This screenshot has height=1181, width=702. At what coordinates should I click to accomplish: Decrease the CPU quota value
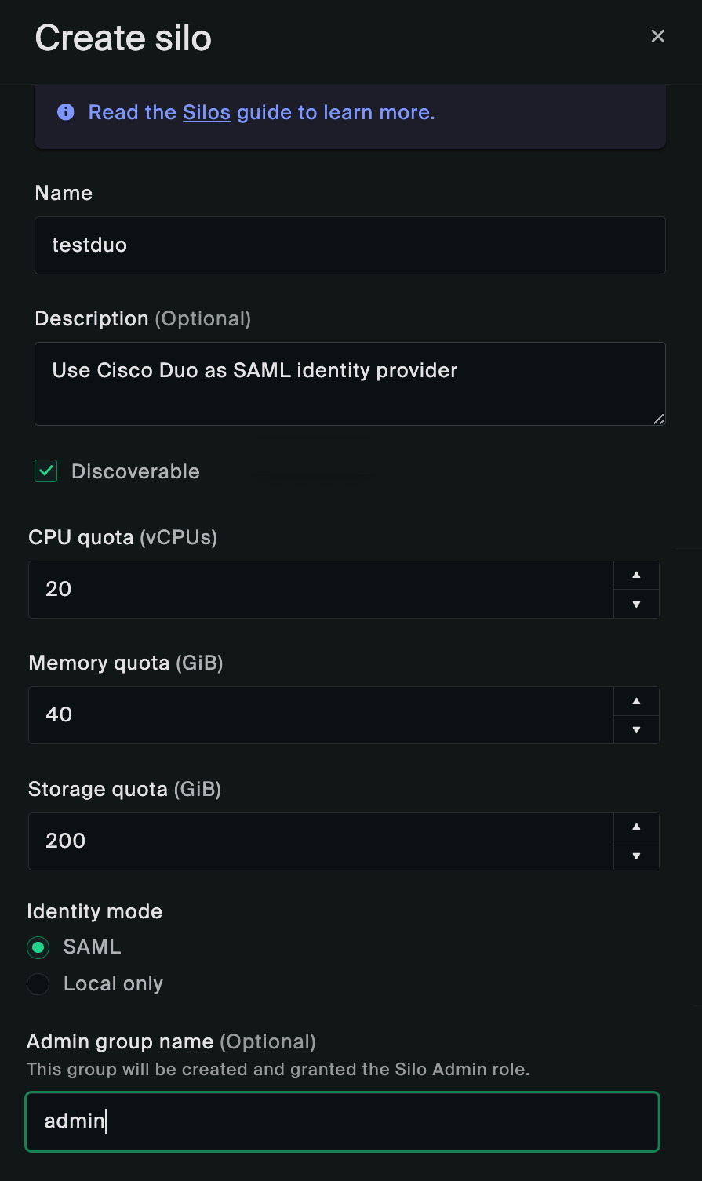(636, 604)
